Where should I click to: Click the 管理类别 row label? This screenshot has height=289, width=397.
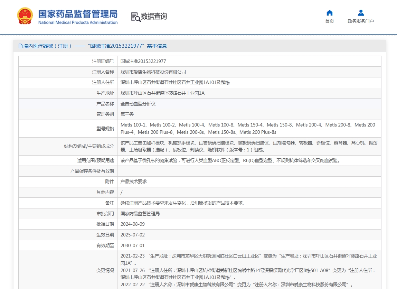105,114
